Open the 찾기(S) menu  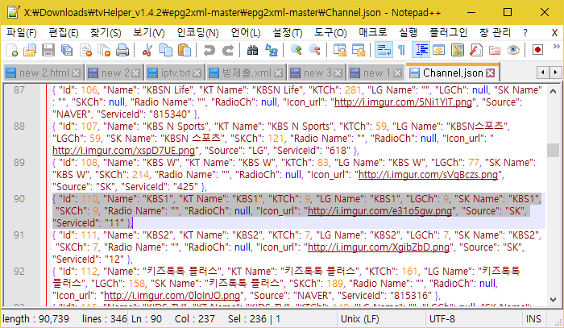pos(106,33)
